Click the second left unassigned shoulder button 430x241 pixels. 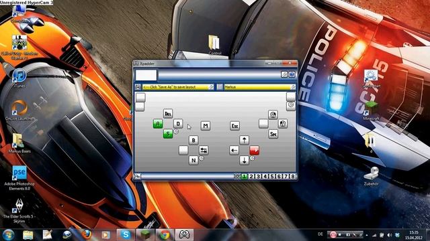point(140,106)
